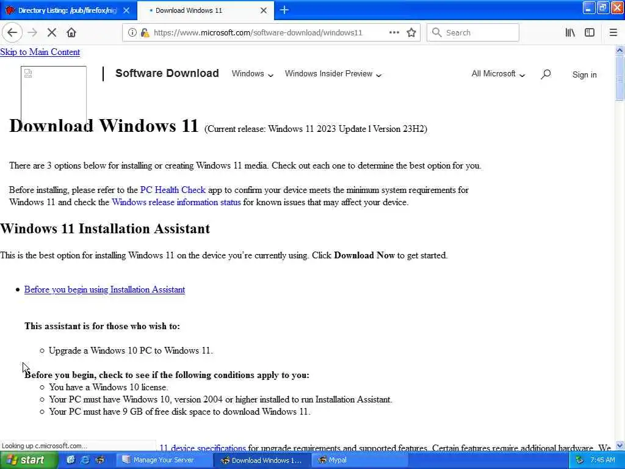Go back with the browser Back arrow

(x=12, y=33)
